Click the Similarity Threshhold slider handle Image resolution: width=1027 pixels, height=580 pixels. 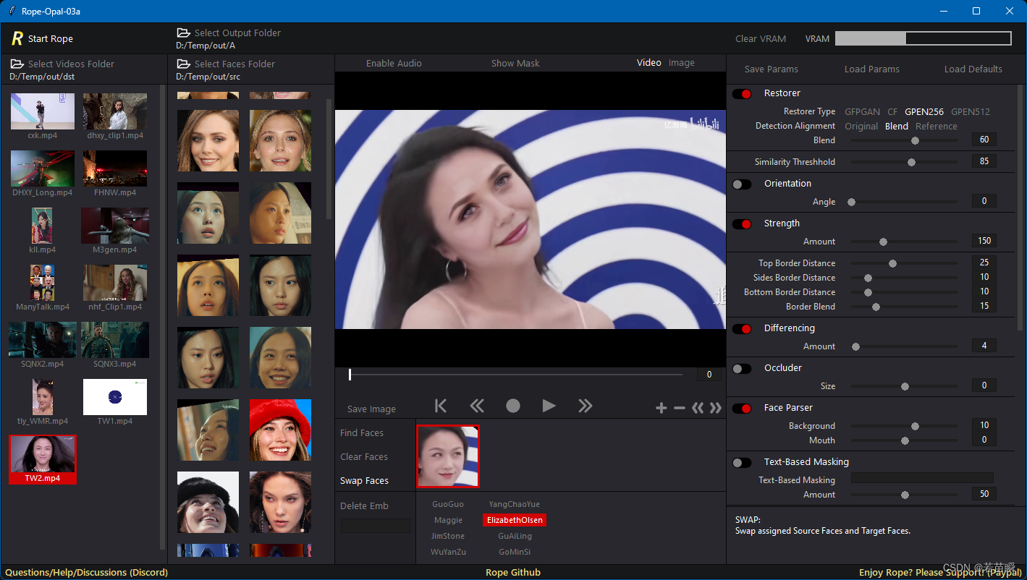[911, 162]
